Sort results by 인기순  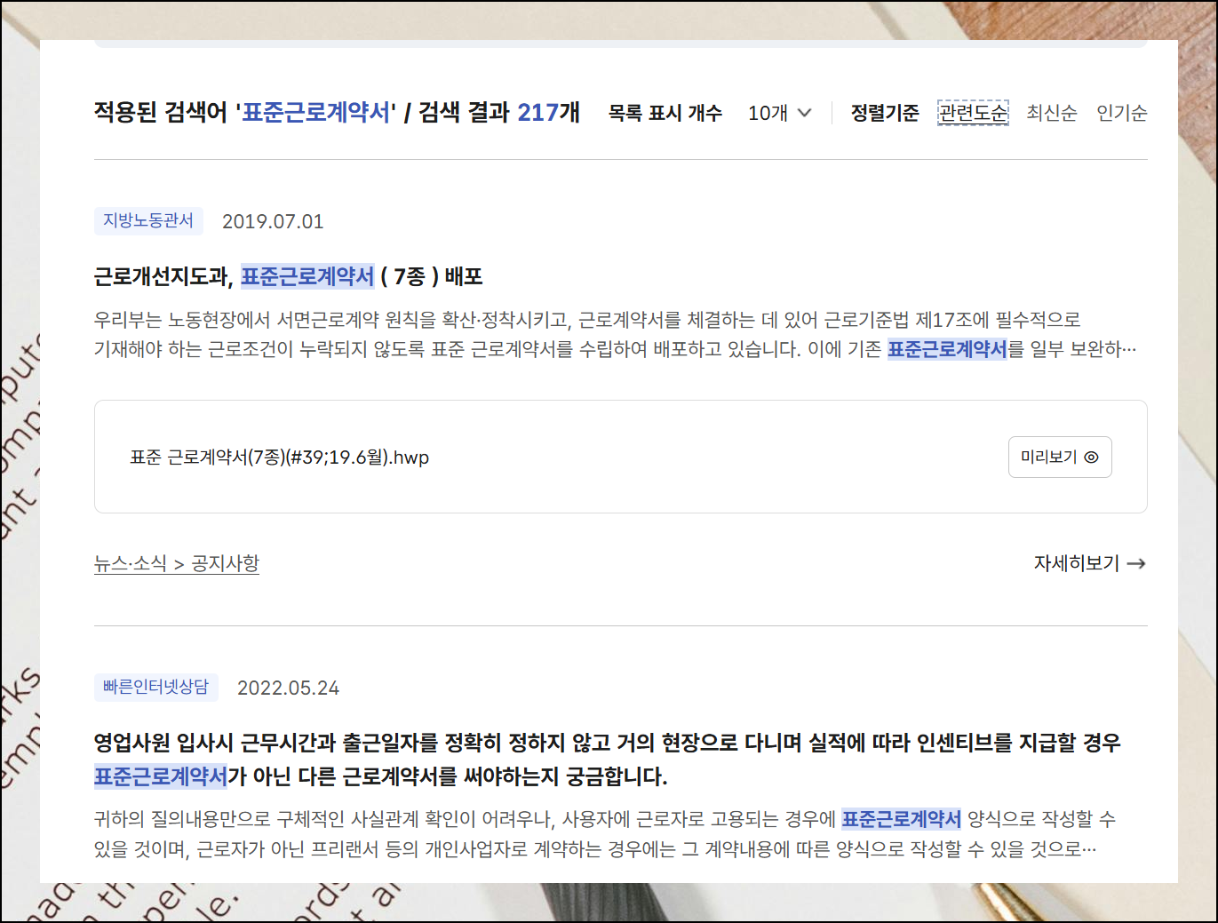pyautogui.click(x=1122, y=113)
